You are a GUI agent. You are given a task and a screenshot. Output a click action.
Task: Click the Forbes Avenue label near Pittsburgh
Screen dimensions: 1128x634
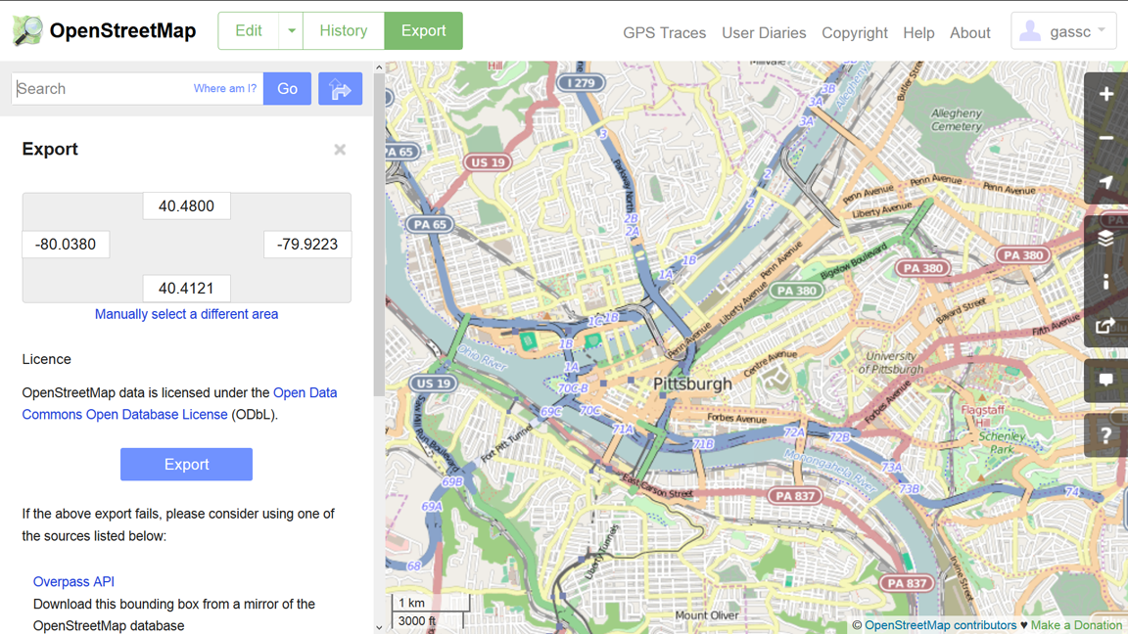(x=736, y=418)
